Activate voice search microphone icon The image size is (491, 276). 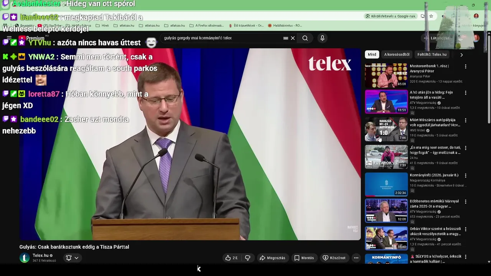pyautogui.click(x=322, y=38)
